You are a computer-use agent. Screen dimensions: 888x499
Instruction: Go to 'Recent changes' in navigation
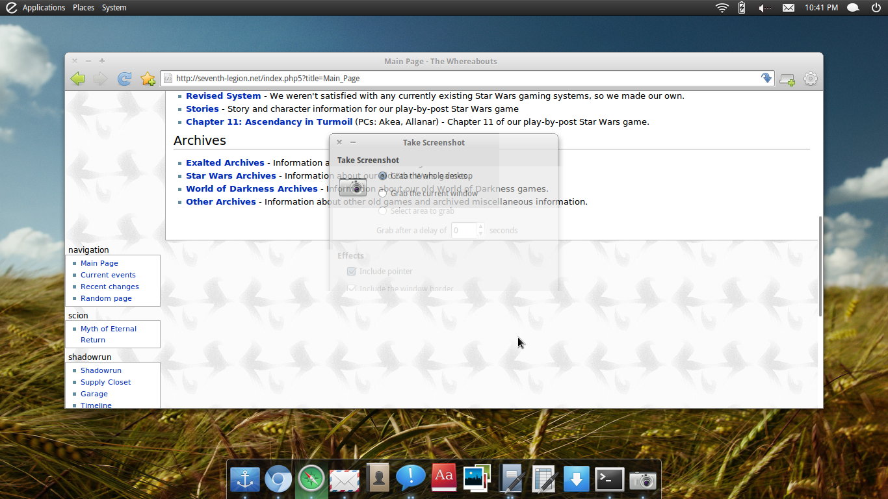(x=109, y=287)
